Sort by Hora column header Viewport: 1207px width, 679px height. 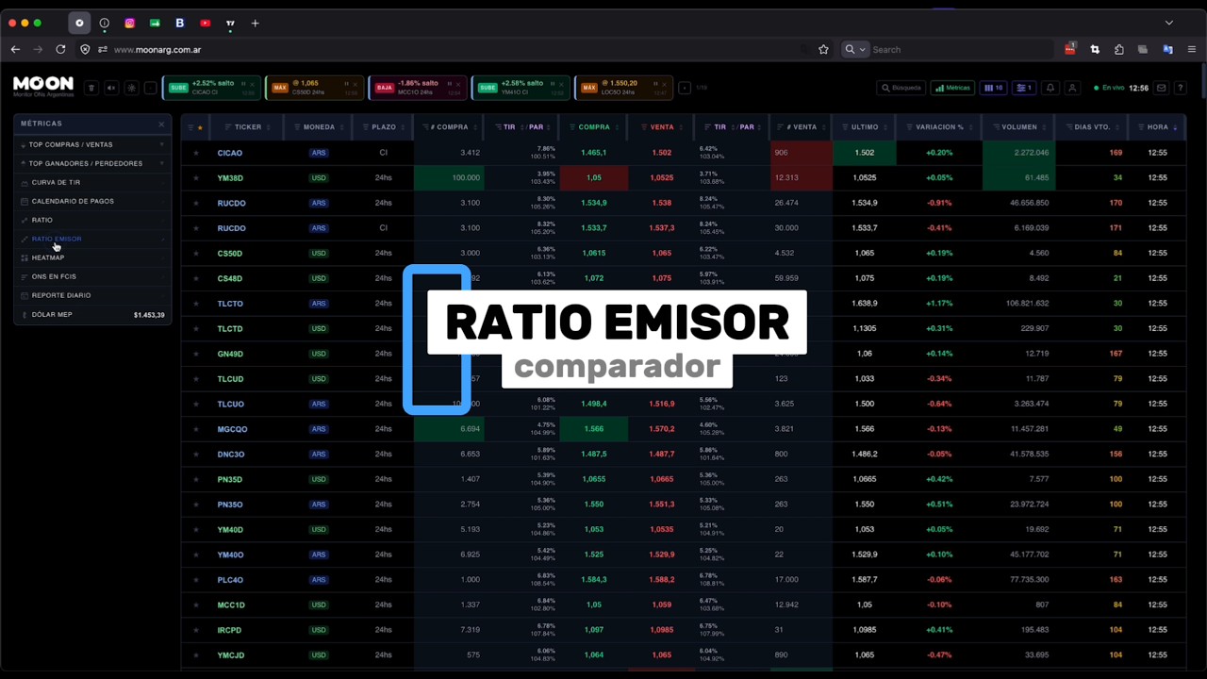1157,126
